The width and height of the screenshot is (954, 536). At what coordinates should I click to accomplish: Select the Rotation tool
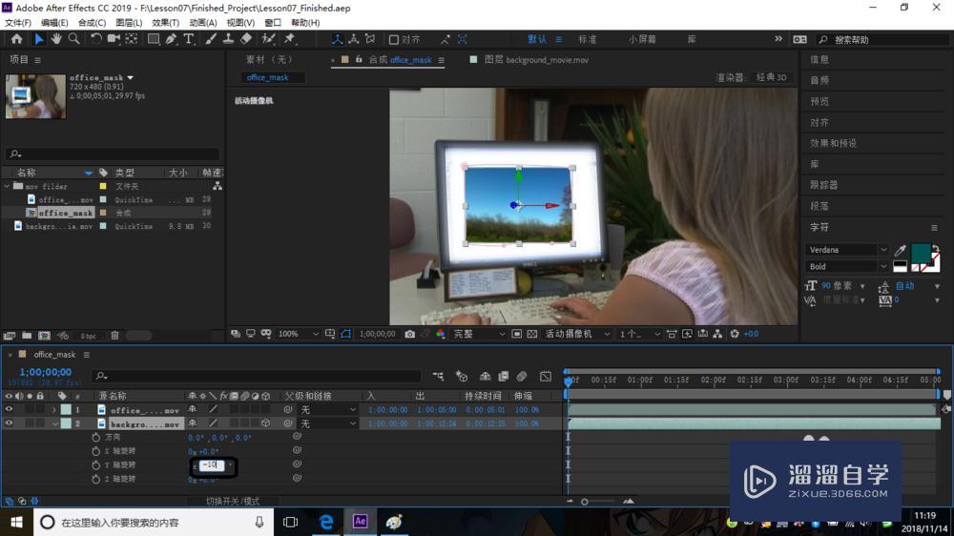pyautogui.click(x=96, y=39)
